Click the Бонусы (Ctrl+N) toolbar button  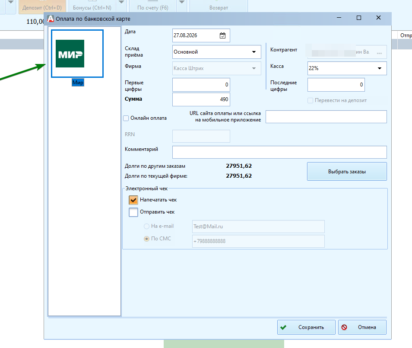click(x=92, y=6)
